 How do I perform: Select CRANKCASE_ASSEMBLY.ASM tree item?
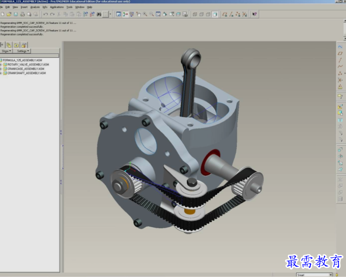pos(25,69)
